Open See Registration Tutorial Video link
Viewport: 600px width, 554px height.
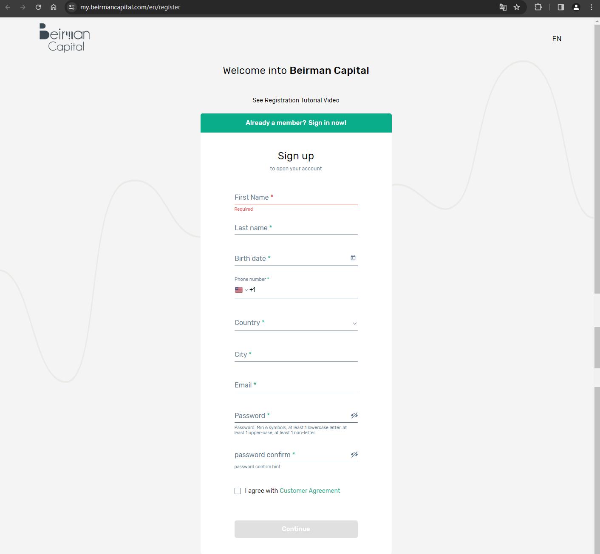point(296,100)
